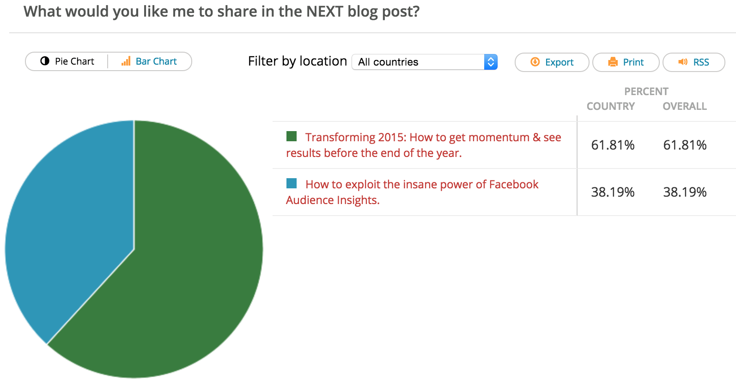Click the blue legend color swatch
This screenshot has height=385, width=736.
[292, 183]
